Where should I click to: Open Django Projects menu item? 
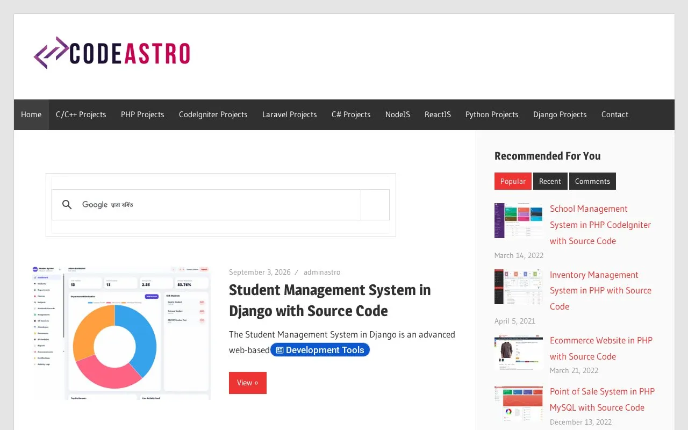pos(560,114)
